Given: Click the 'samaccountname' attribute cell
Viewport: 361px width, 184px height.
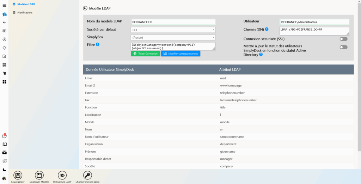Looking at the screenshot, I should coord(232,137).
